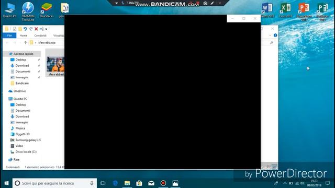This screenshot has height=188, width=335.
Task: Select Samsung galaxy s 5 device
Action: tap(28, 140)
